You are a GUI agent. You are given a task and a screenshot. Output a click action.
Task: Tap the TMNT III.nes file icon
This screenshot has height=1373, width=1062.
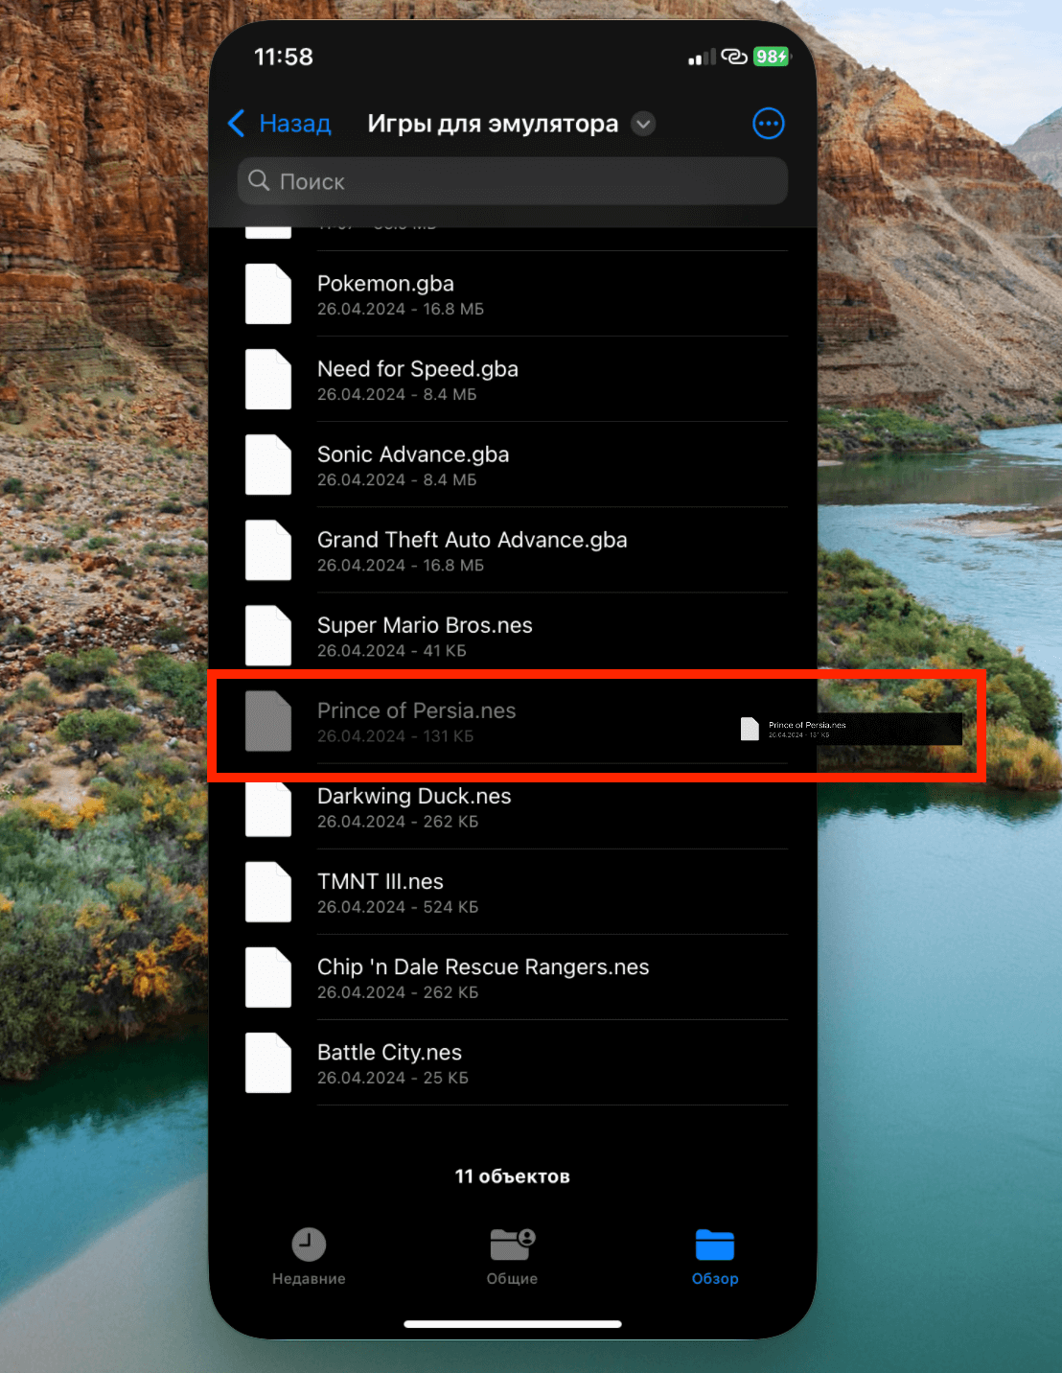268,892
